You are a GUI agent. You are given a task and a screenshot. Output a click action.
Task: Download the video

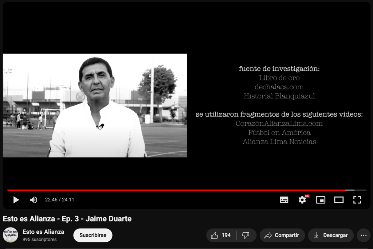(331, 235)
